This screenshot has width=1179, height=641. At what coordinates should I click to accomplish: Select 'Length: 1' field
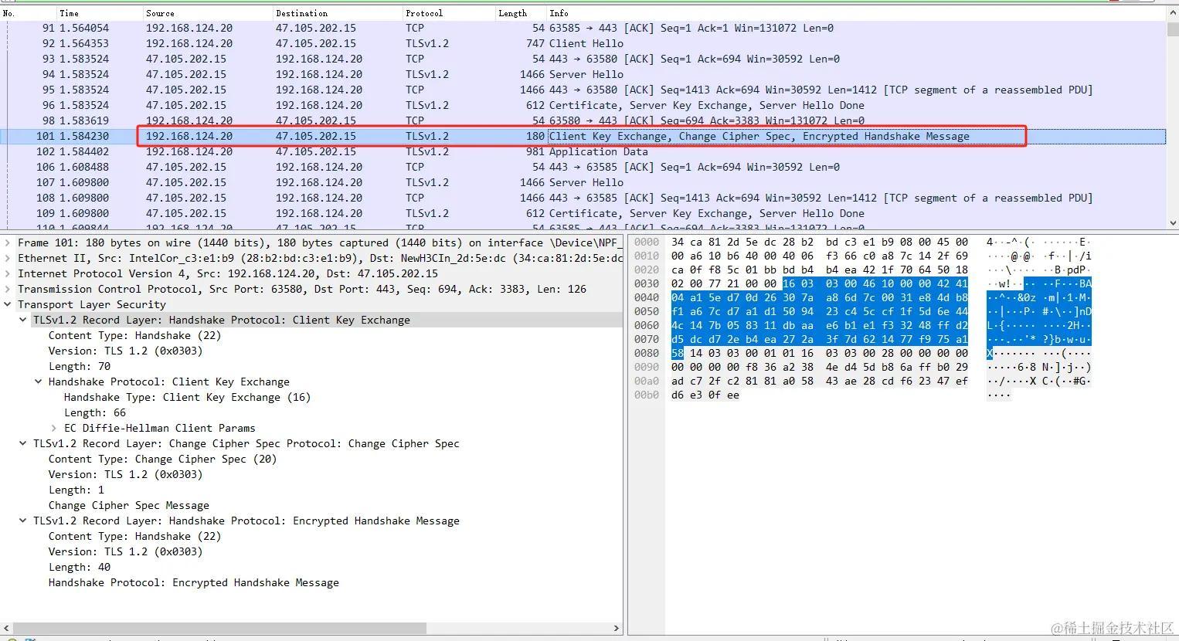click(76, 490)
